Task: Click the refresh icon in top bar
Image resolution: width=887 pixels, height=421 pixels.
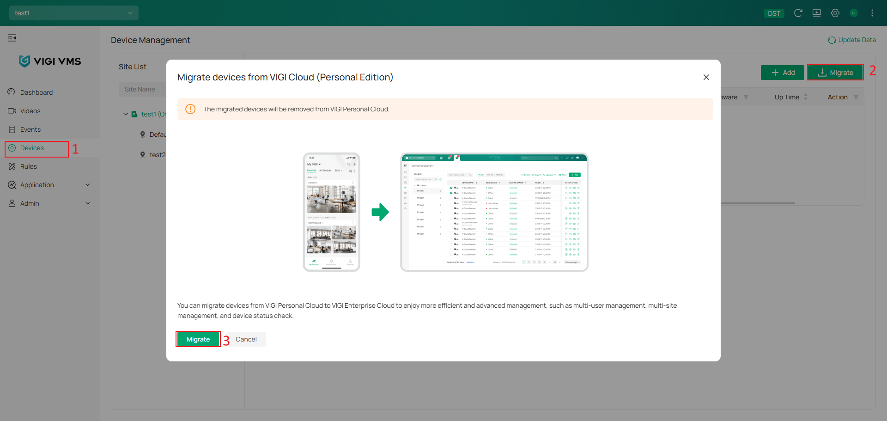Action: tap(798, 13)
